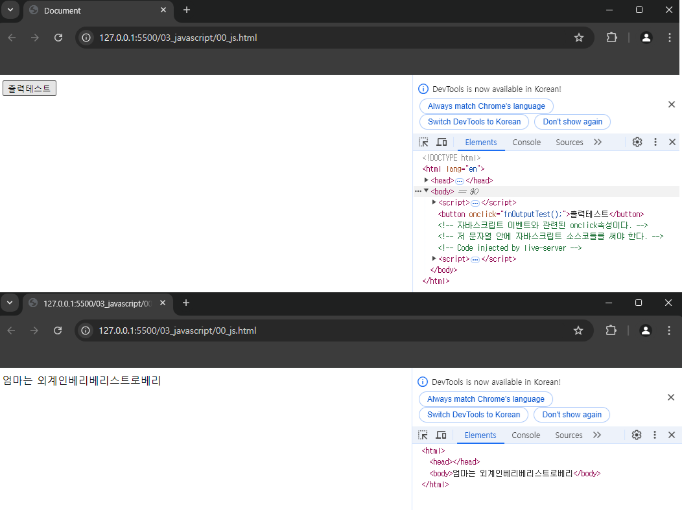Open DevTools kebab menu in bottom window
The height and width of the screenshot is (510, 682).
tap(655, 435)
